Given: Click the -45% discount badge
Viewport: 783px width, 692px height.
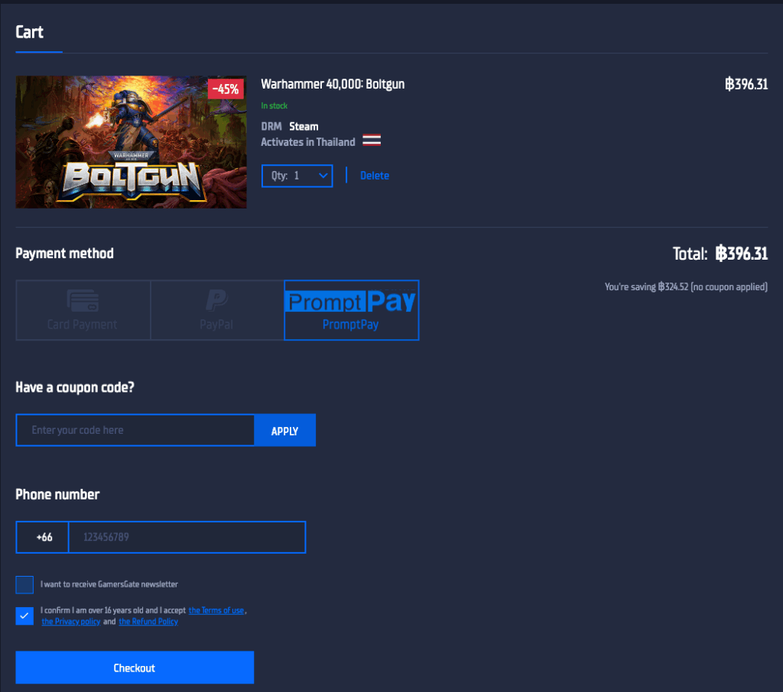Looking at the screenshot, I should pyautogui.click(x=226, y=89).
